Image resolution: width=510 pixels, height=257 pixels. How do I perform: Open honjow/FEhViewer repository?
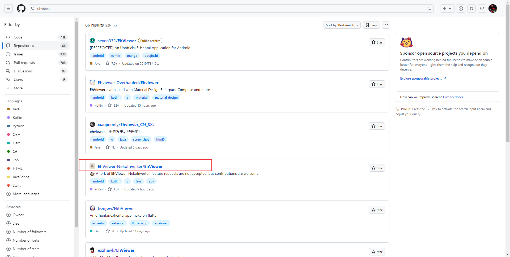click(116, 208)
